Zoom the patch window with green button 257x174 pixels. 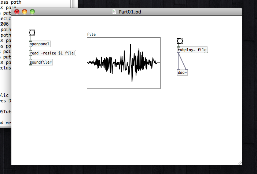(32, 12)
